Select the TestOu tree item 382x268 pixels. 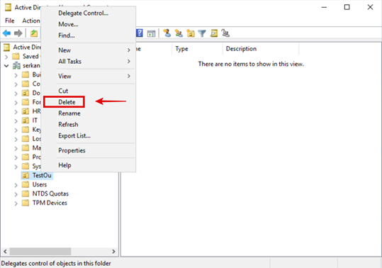(42, 175)
